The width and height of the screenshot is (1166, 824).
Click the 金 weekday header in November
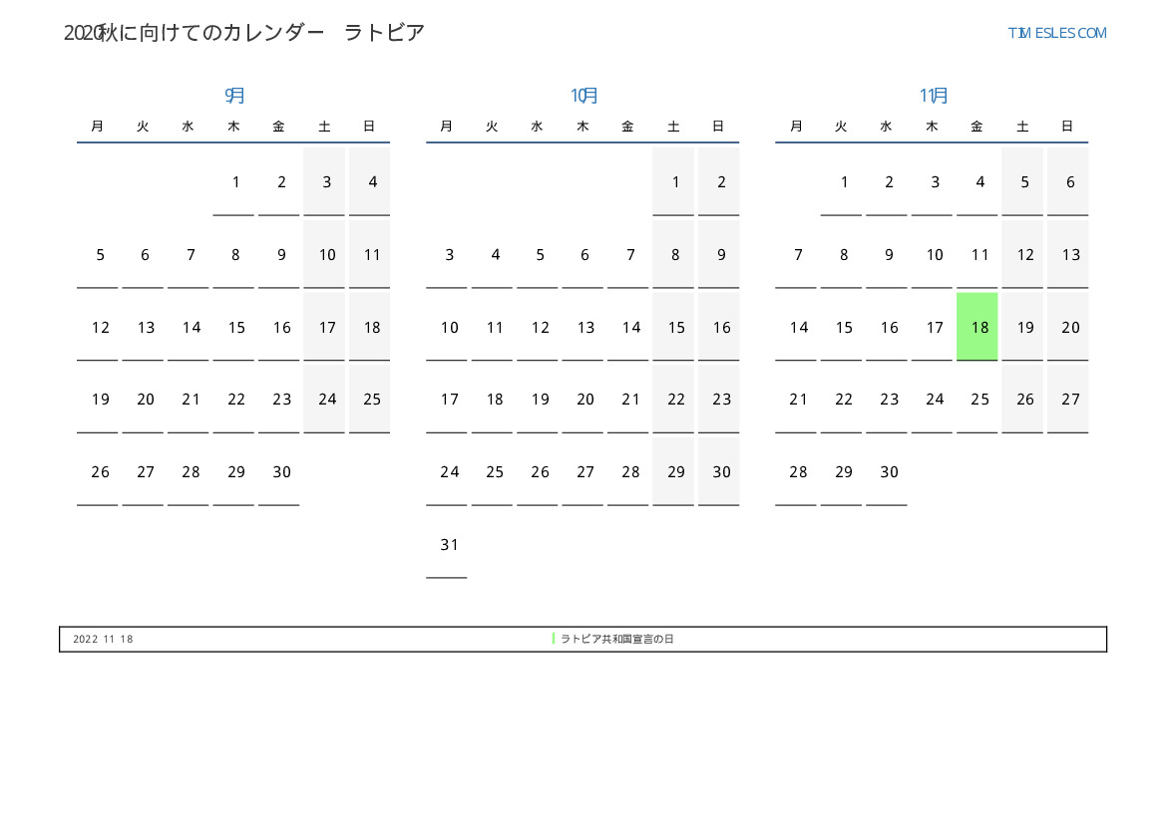[x=977, y=127]
